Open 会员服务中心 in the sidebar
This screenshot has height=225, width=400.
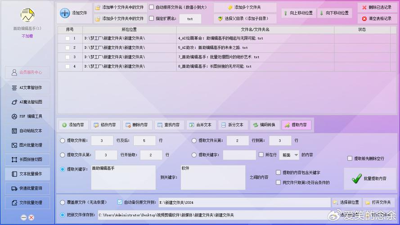point(27,72)
